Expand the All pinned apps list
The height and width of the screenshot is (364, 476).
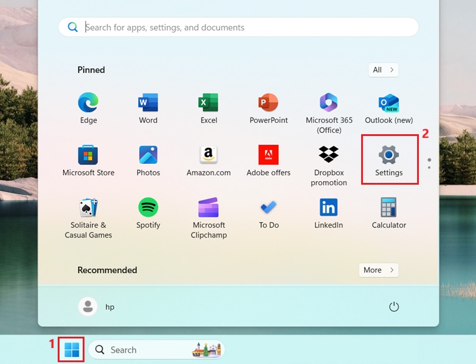383,70
